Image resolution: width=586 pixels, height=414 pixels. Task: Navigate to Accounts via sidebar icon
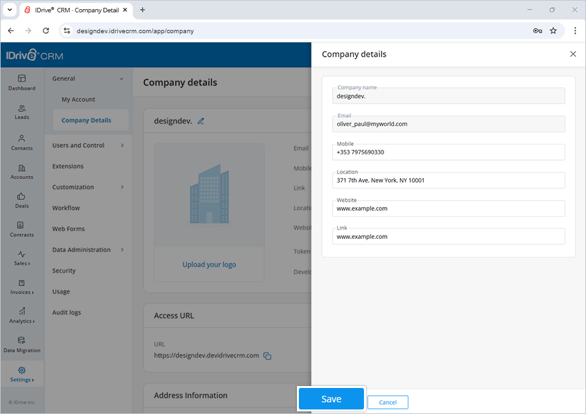coord(21,171)
